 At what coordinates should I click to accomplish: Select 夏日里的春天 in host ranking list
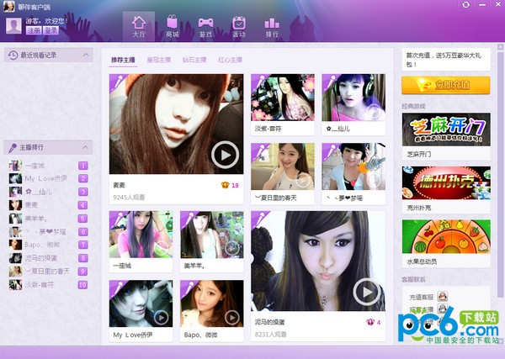[x=48, y=272]
